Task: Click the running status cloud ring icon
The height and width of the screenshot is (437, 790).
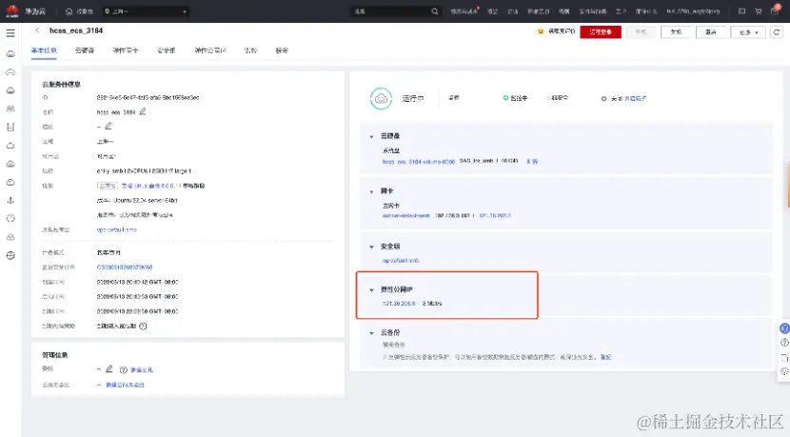Action: coord(381,98)
